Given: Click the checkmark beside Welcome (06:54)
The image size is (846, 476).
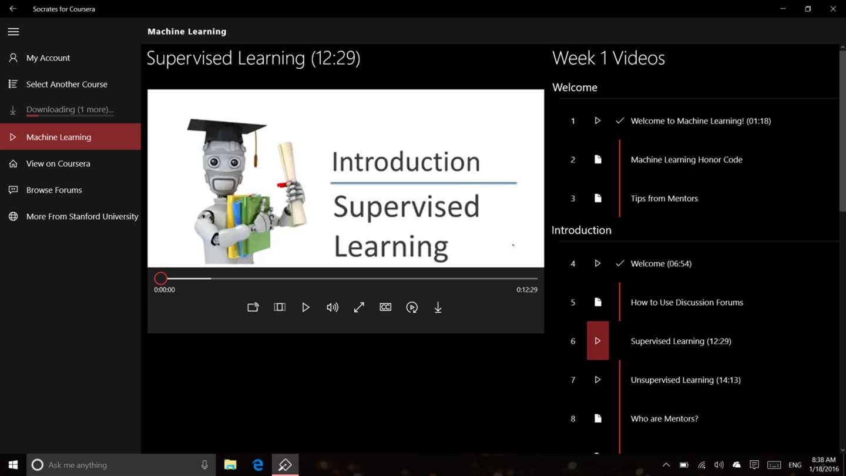Looking at the screenshot, I should click(x=620, y=263).
